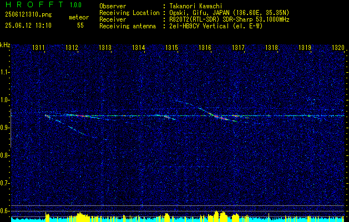This screenshot has width=349, height=222.
Task: Click the Observer name Takanori Kawachi
Action: coord(195,6)
